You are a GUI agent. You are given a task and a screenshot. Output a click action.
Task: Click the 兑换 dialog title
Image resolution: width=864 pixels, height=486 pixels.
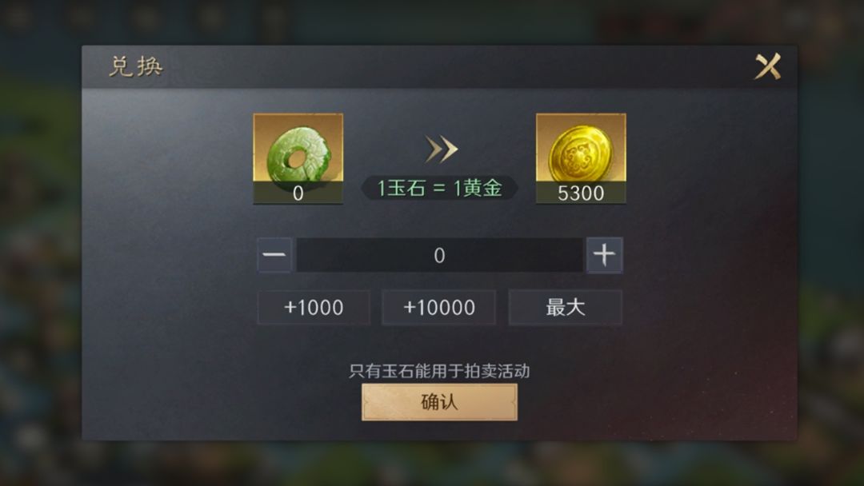(x=135, y=66)
